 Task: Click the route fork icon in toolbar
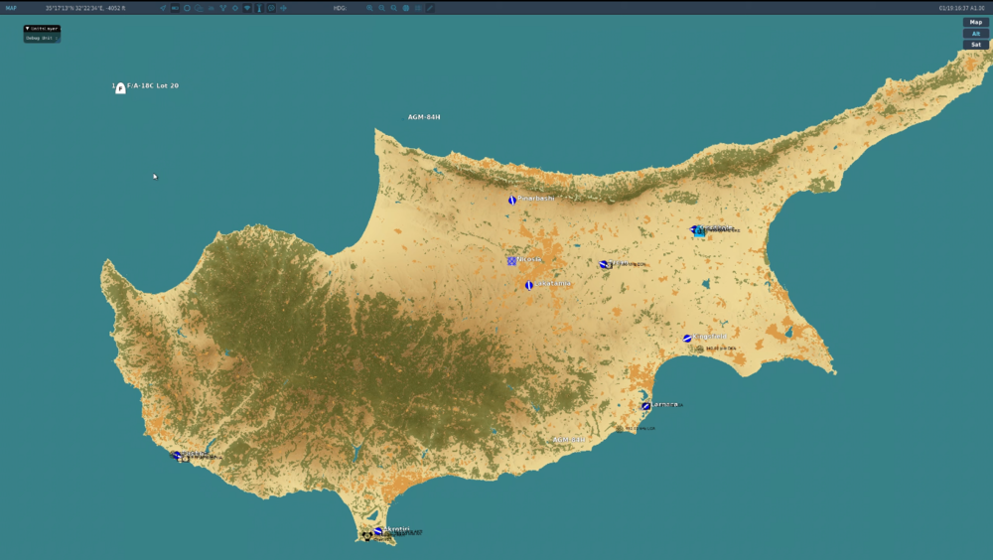pyautogui.click(x=222, y=8)
